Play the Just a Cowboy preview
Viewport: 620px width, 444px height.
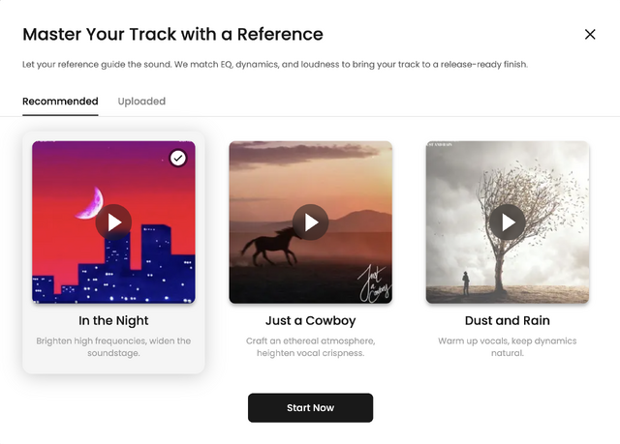click(x=311, y=222)
